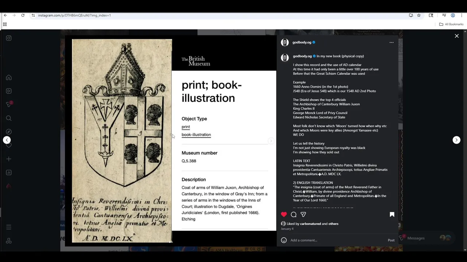Image resolution: width=467 pixels, height=262 pixels.
Task: Open emoji picker beside comment field
Action: (284, 240)
